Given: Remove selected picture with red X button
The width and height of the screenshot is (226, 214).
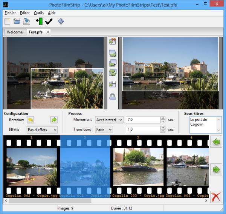Looking at the screenshot, I should pyautogui.click(x=216, y=197).
